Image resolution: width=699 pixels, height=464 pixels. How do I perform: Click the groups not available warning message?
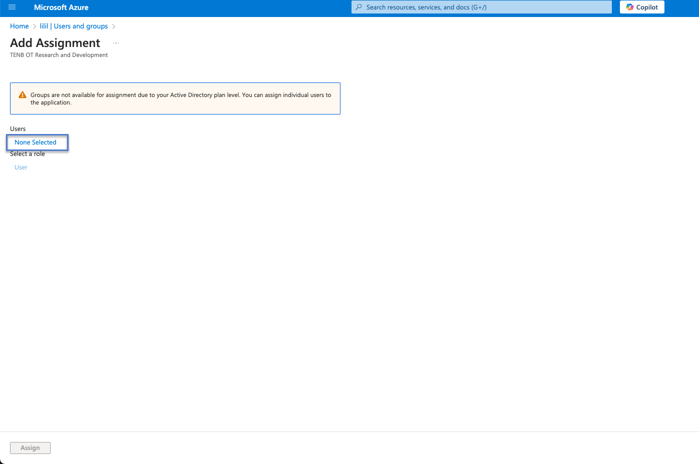180,98
